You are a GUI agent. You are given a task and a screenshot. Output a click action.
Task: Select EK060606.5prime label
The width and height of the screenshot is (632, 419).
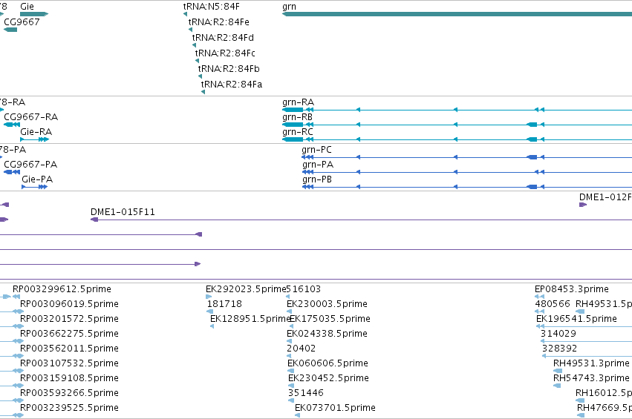[x=328, y=363]
